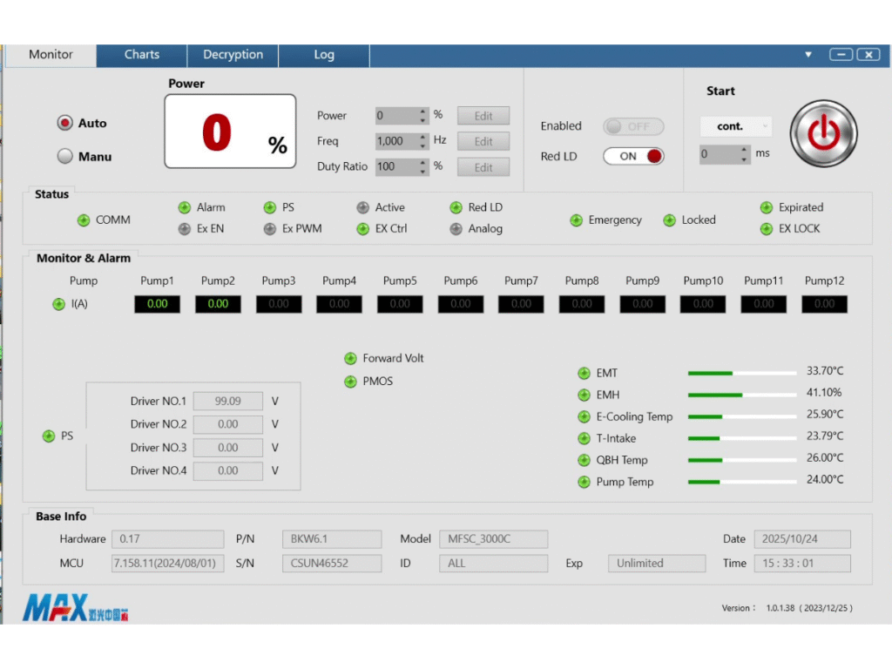This screenshot has width=892, height=669.
Task: Click the Edit button beside Duty Ratio
Action: coord(483,167)
